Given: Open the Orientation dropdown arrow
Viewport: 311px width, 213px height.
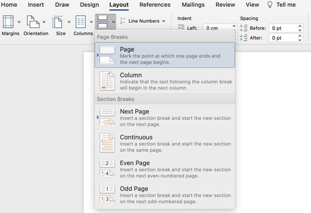Looking at the screenshot, I should (x=44, y=22).
